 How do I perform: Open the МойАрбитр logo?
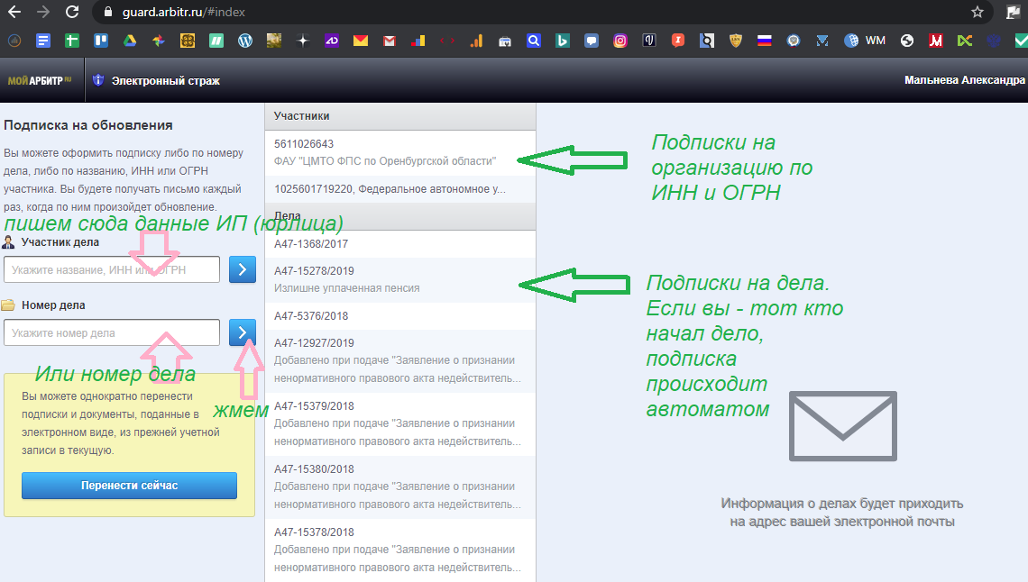click(36, 79)
